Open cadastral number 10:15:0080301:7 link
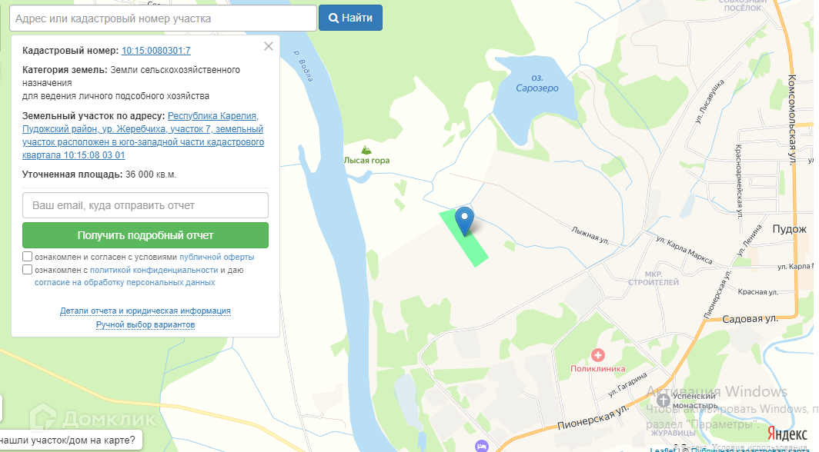Screen dimensions: 819x452 (155, 51)
